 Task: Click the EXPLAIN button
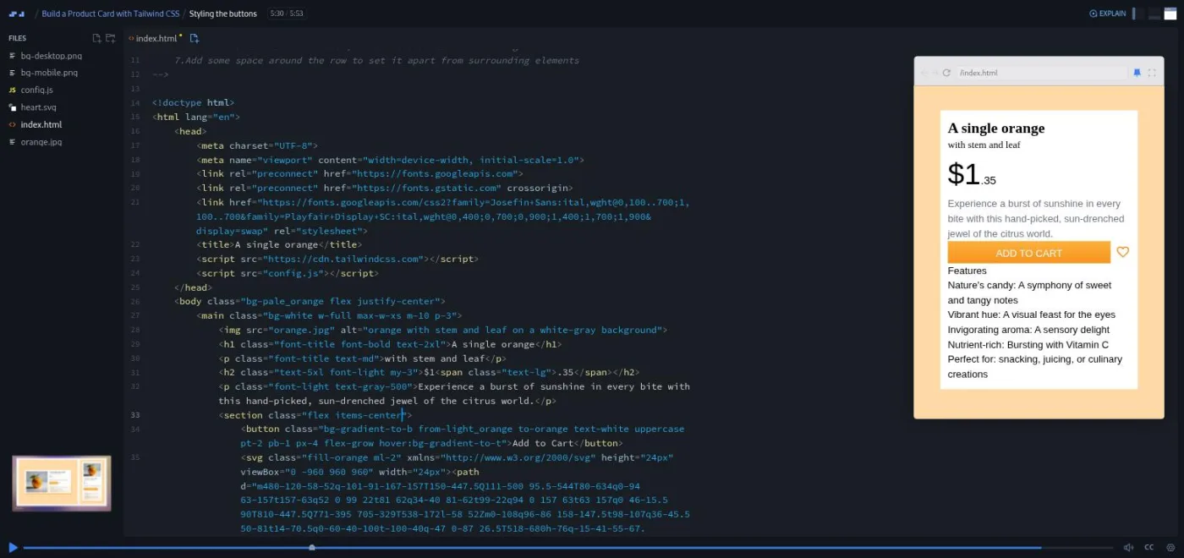[x=1107, y=14]
